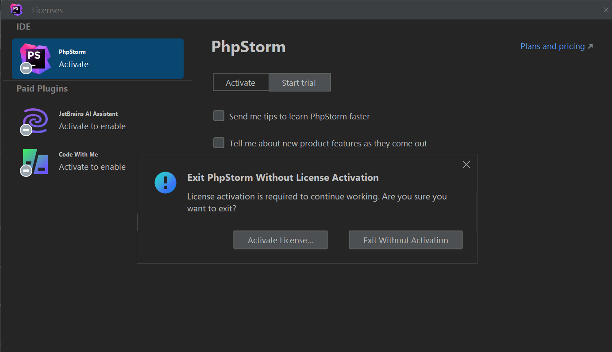This screenshot has width=612, height=352.
Task: Close the Licenses window
Action: pos(606,10)
